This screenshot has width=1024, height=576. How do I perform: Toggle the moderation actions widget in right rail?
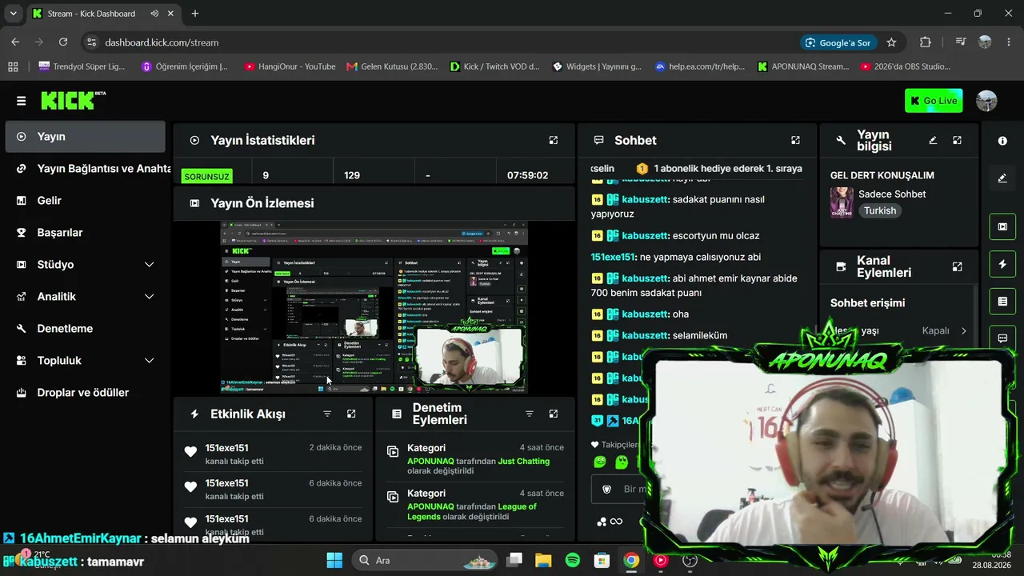point(1002,302)
